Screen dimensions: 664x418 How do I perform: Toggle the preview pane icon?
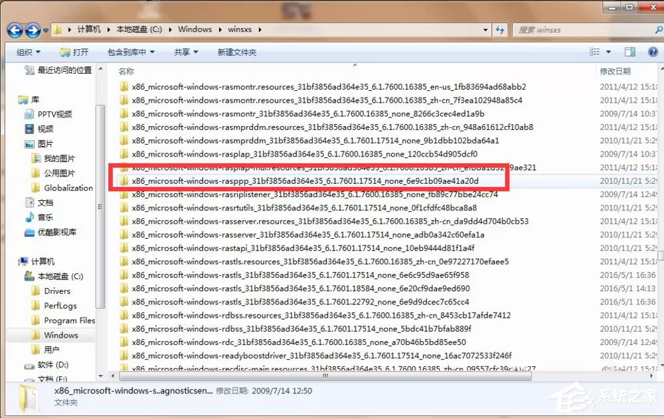point(630,52)
